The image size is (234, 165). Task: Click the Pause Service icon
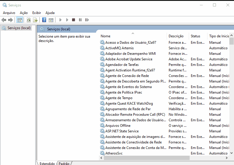pyautogui.click(x=80, y=20)
